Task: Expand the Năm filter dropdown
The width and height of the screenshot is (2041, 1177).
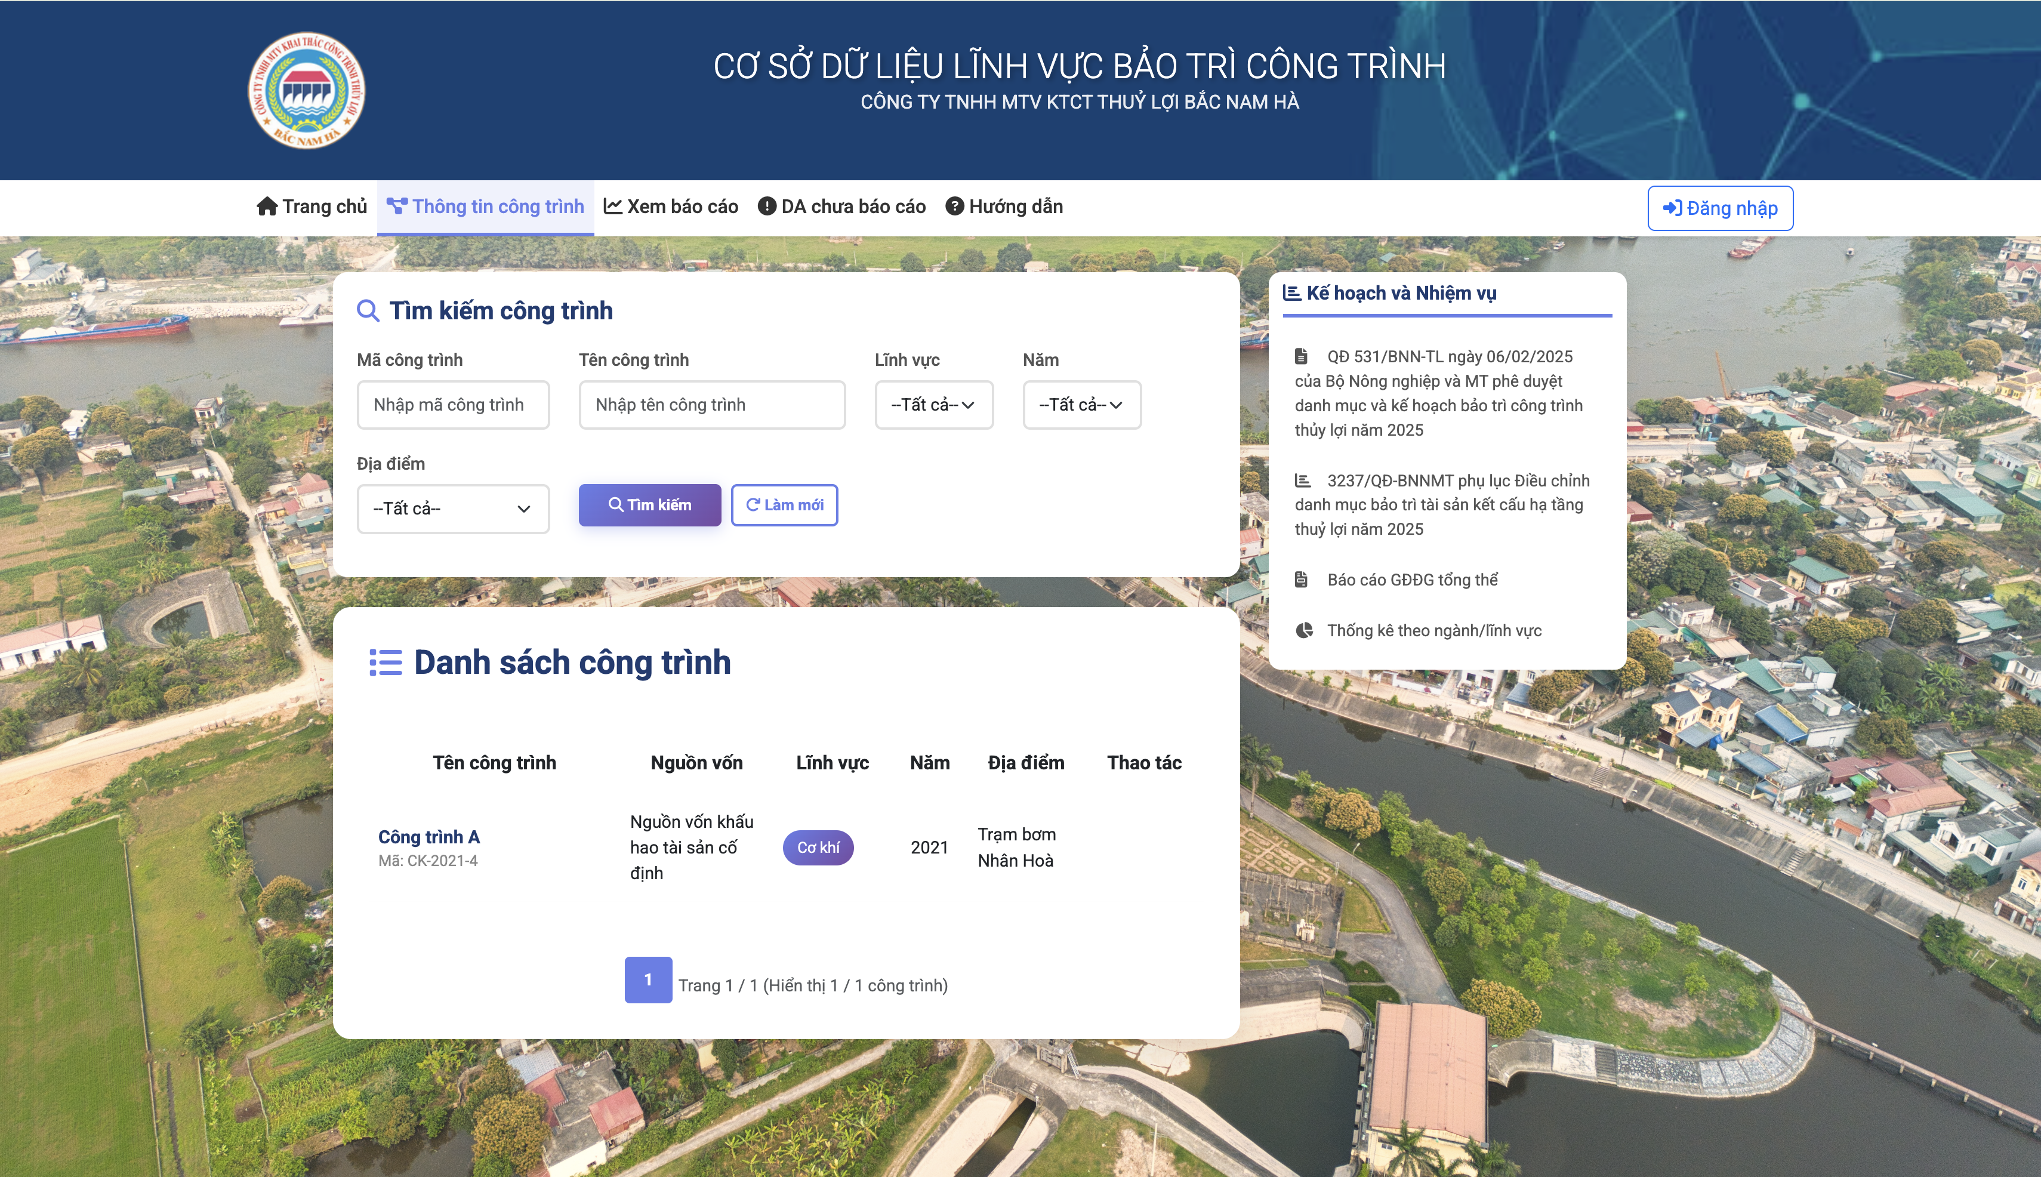Action: 1081,405
